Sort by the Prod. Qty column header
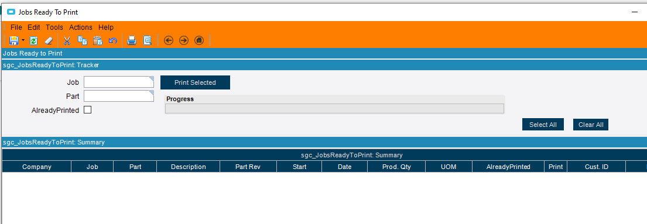Viewport: 647px width, 224px height. point(396,167)
